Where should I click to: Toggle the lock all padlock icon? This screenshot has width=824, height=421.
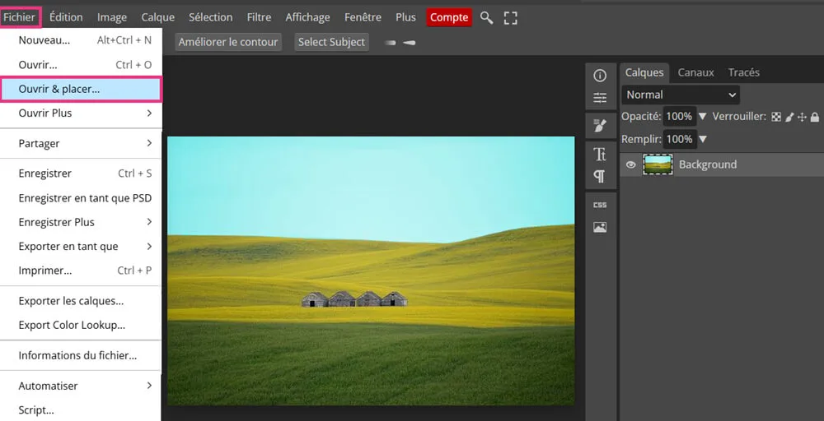click(815, 117)
